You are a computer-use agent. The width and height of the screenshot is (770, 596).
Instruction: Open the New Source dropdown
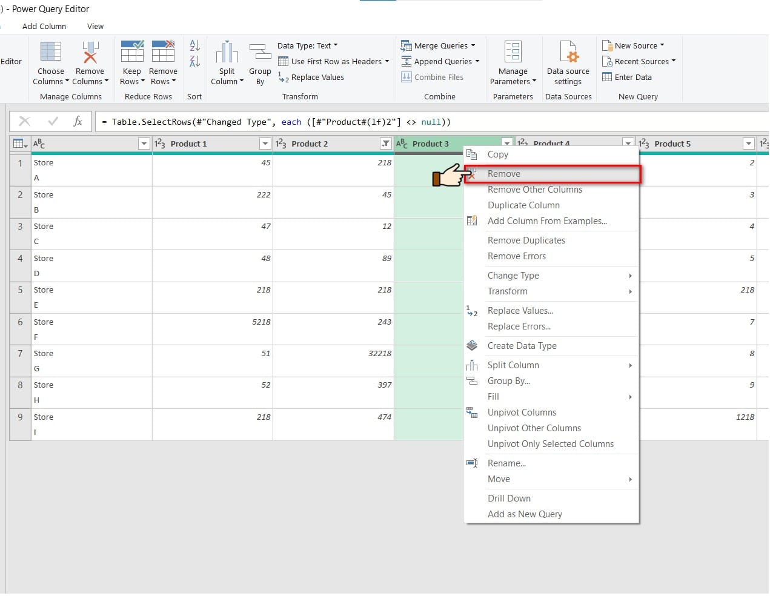click(x=633, y=46)
